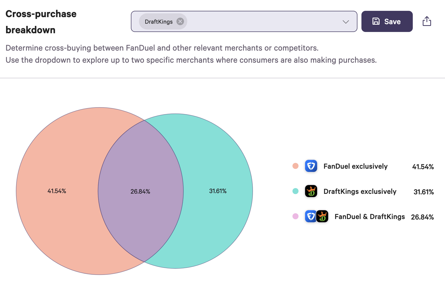
Task: Click the share export icon
Action: point(427,21)
